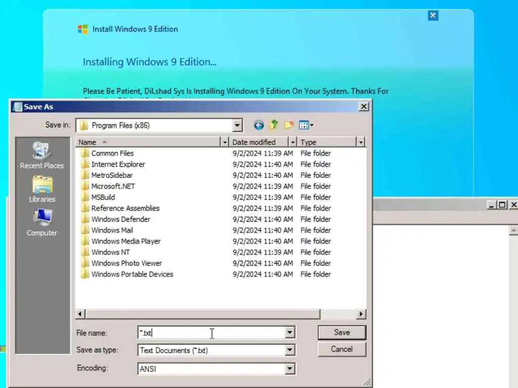Image resolution: width=518 pixels, height=388 pixels.
Task: Select the MetroSidebar folder icon
Action: tap(85, 175)
